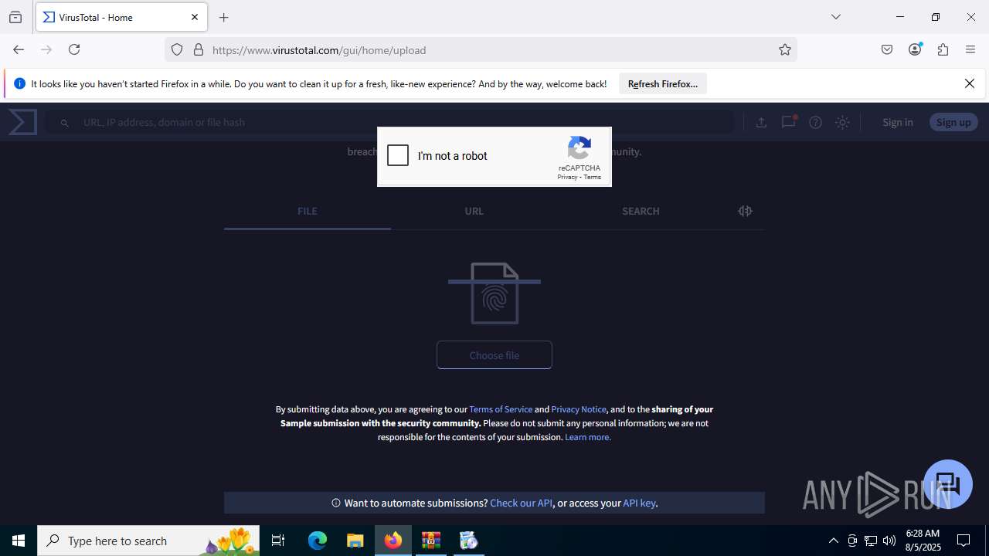Dismiss the Firefox notification bar
The width and height of the screenshot is (989, 556).
970,83
